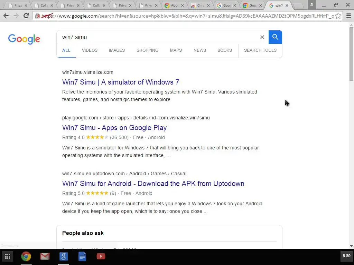Open Gmail from the taskbar
The width and height of the screenshot is (354, 265).
[x=45, y=256]
